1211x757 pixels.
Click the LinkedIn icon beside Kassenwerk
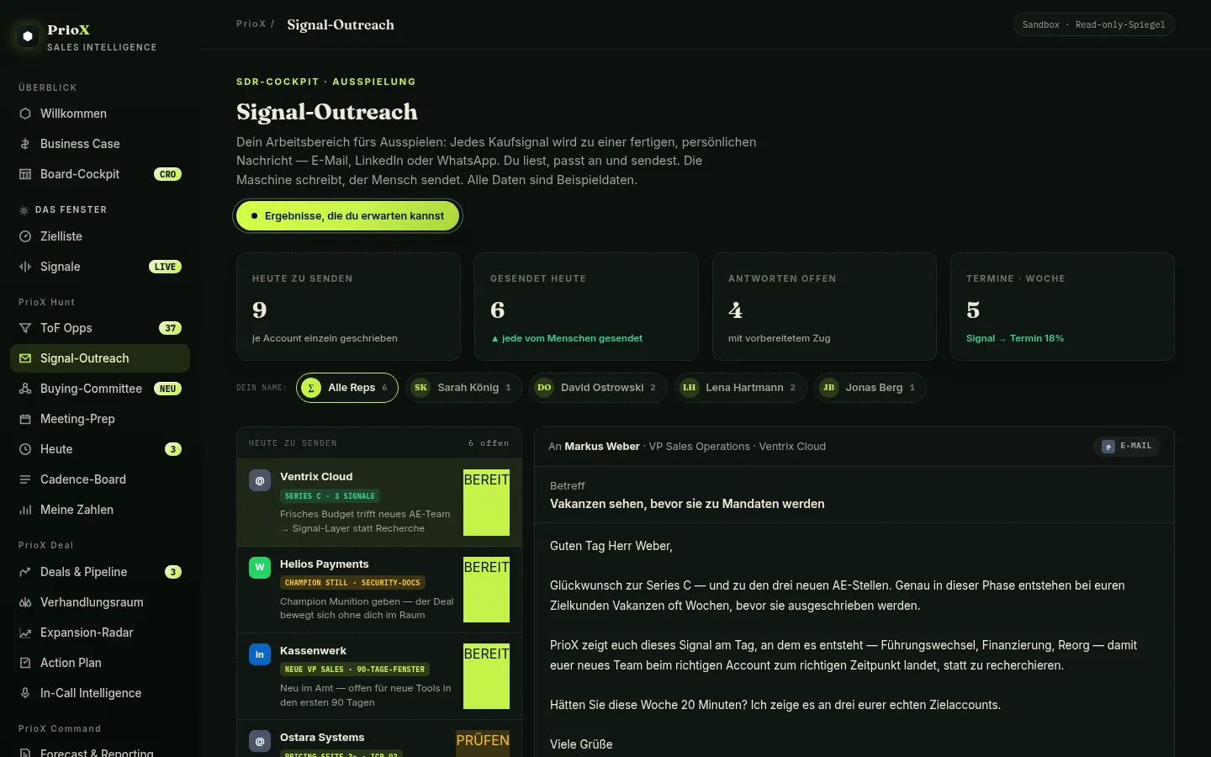click(x=260, y=654)
